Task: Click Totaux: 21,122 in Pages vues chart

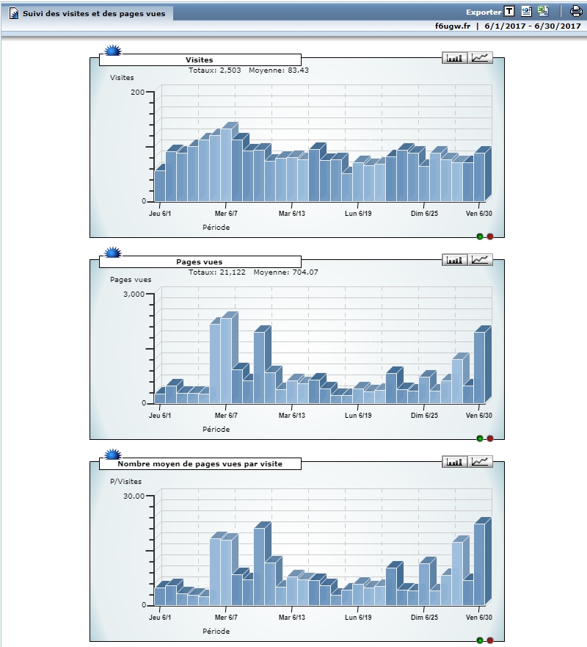Action: (217, 272)
